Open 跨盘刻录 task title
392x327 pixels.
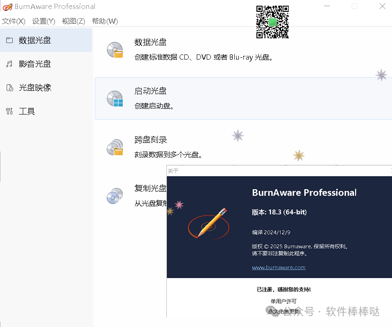click(x=151, y=140)
